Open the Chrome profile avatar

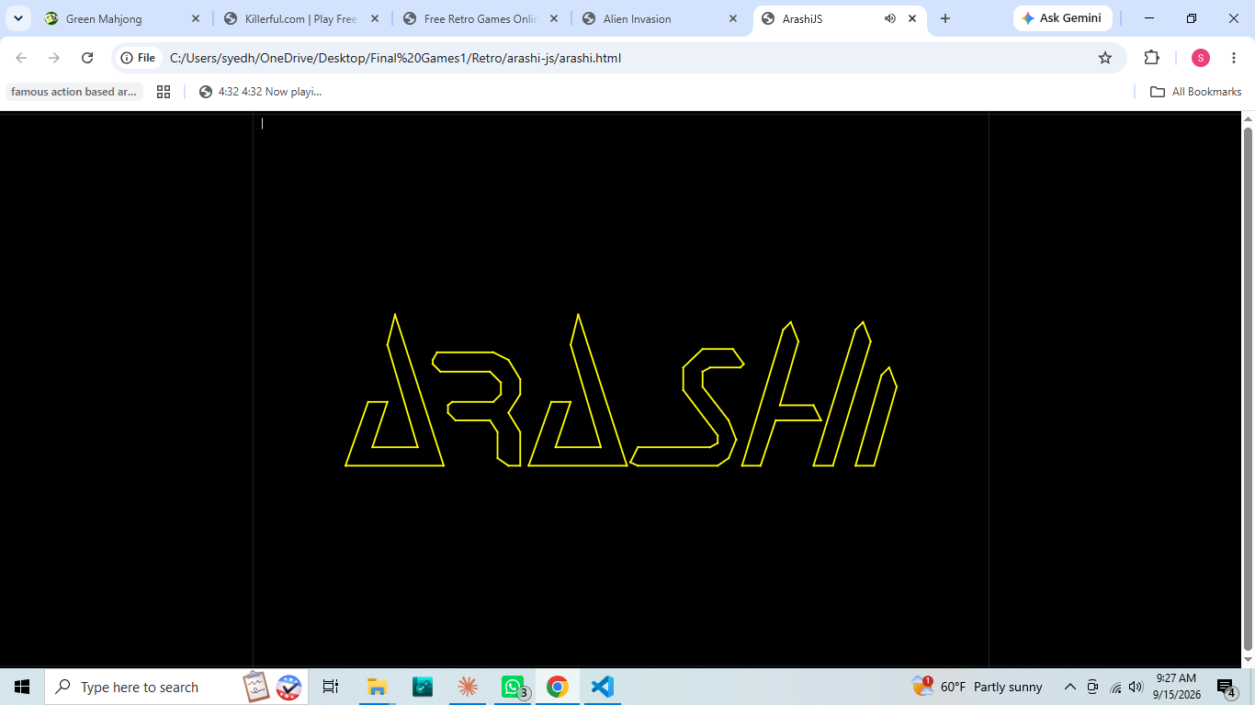(1201, 58)
